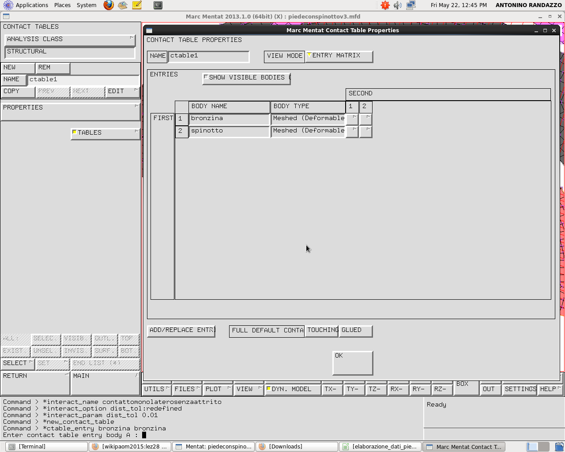
Task: Open the ENTRY MATRIX view mode dropdown
Action: point(339,56)
